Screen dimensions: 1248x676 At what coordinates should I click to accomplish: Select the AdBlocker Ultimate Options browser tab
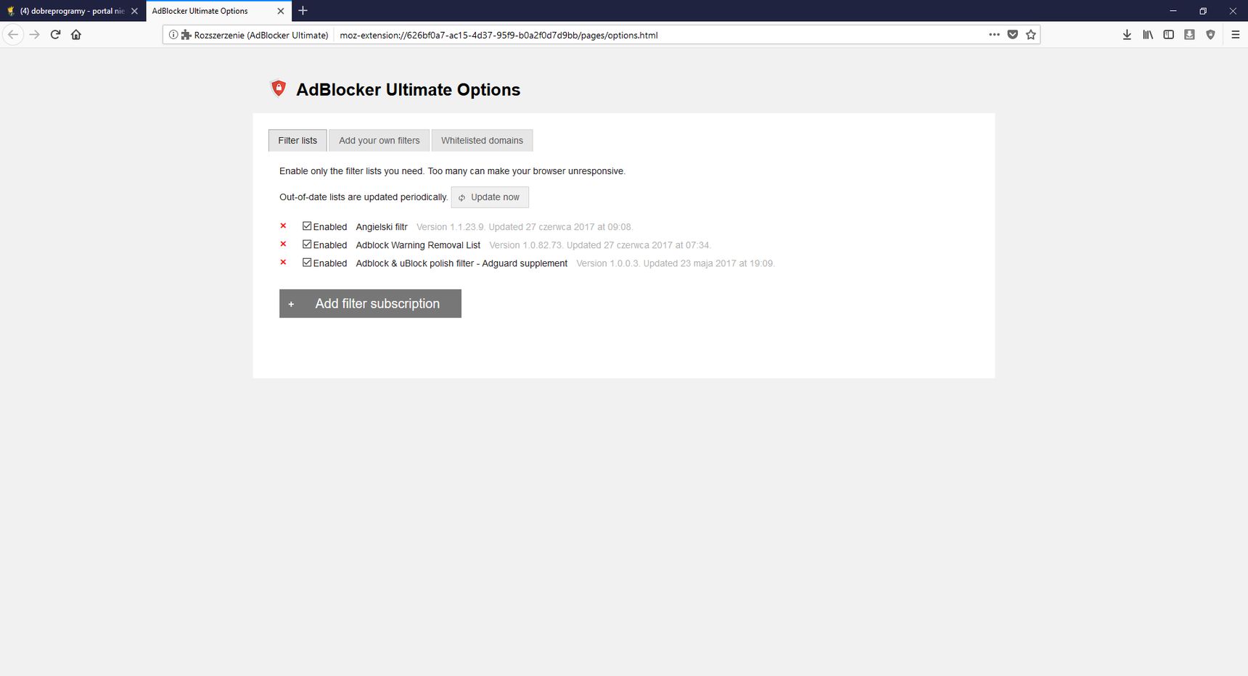coord(218,11)
